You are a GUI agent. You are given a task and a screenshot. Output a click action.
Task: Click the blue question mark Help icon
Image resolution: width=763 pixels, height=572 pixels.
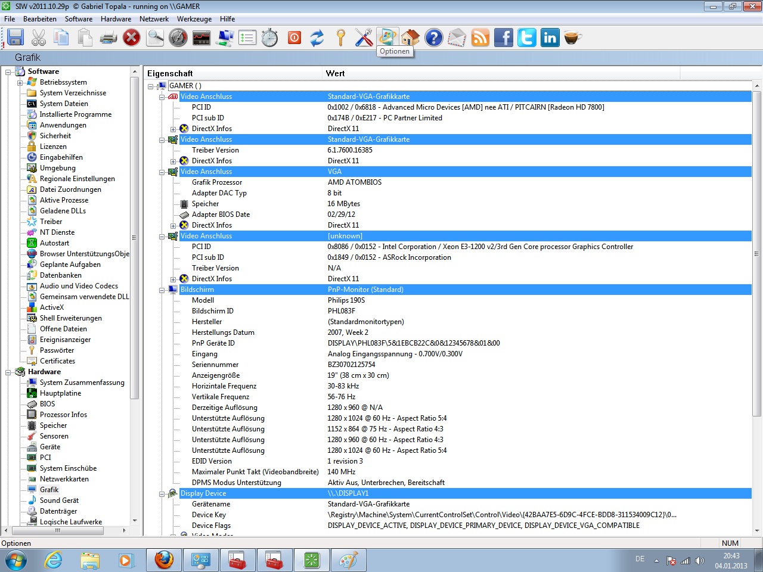click(433, 38)
